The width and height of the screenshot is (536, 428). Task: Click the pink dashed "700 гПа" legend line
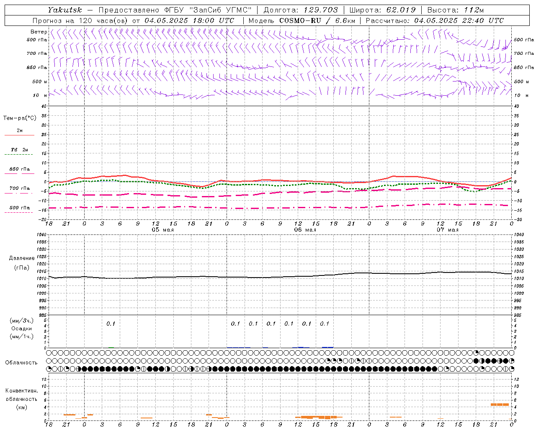[18, 194]
